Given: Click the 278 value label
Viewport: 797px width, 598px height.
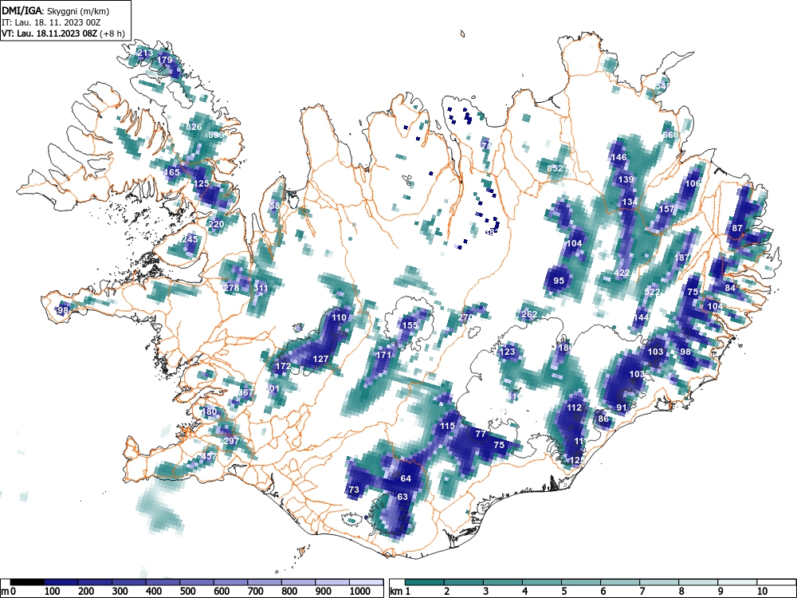Looking at the screenshot, I should pyautogui.click(x=231, y=288).
